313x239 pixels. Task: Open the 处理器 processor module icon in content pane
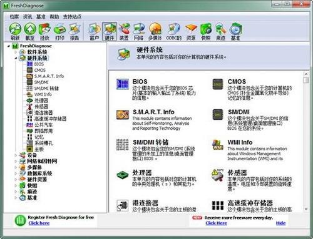pyautogui.click(x=122, y=175)
